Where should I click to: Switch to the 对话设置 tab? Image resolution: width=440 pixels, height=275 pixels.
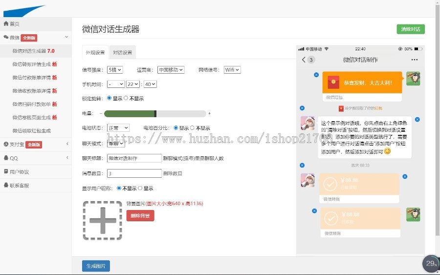[122, 52]
